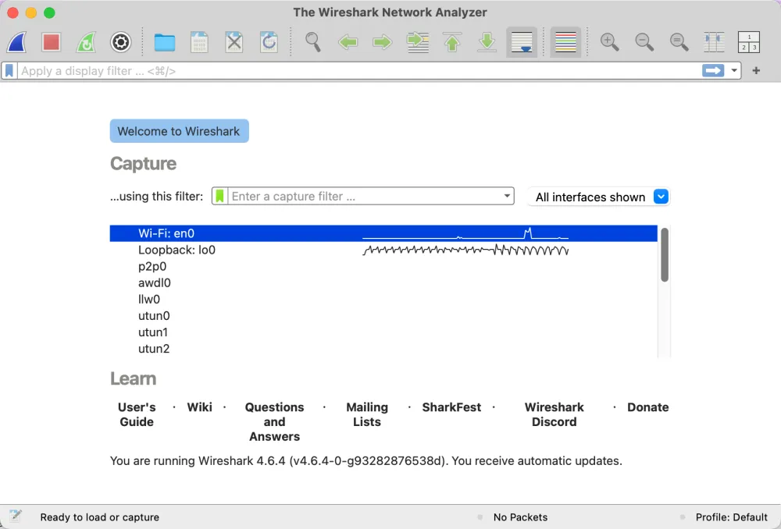781x529 pixels.
Task: Open the Wiki link
Action: (200, 407)
